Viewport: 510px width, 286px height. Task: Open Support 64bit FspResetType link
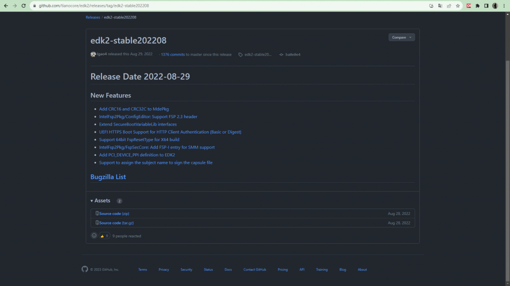click(x=139, y=140)
